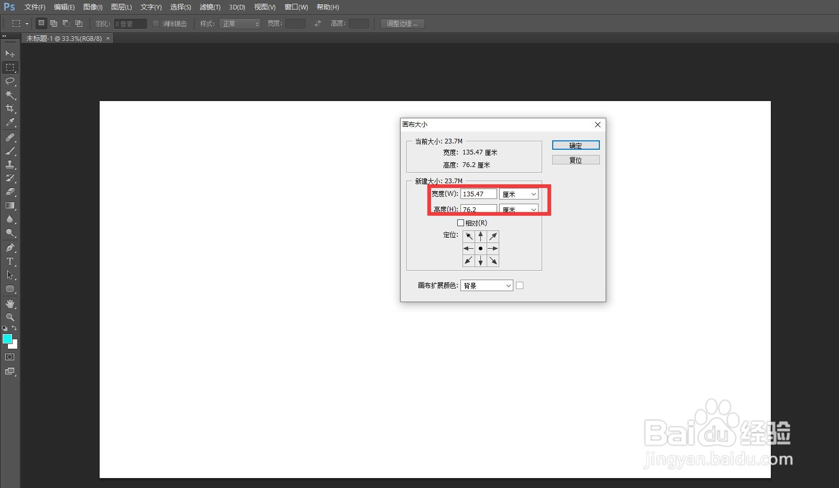839x488 pixels.
Task: Open height unit 厘米 dropdown
Action: pyautogui.click(x=519, y=209)
